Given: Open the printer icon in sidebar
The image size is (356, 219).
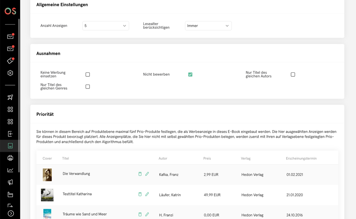Looking at the screenshot, I should (x=10, y=158).
